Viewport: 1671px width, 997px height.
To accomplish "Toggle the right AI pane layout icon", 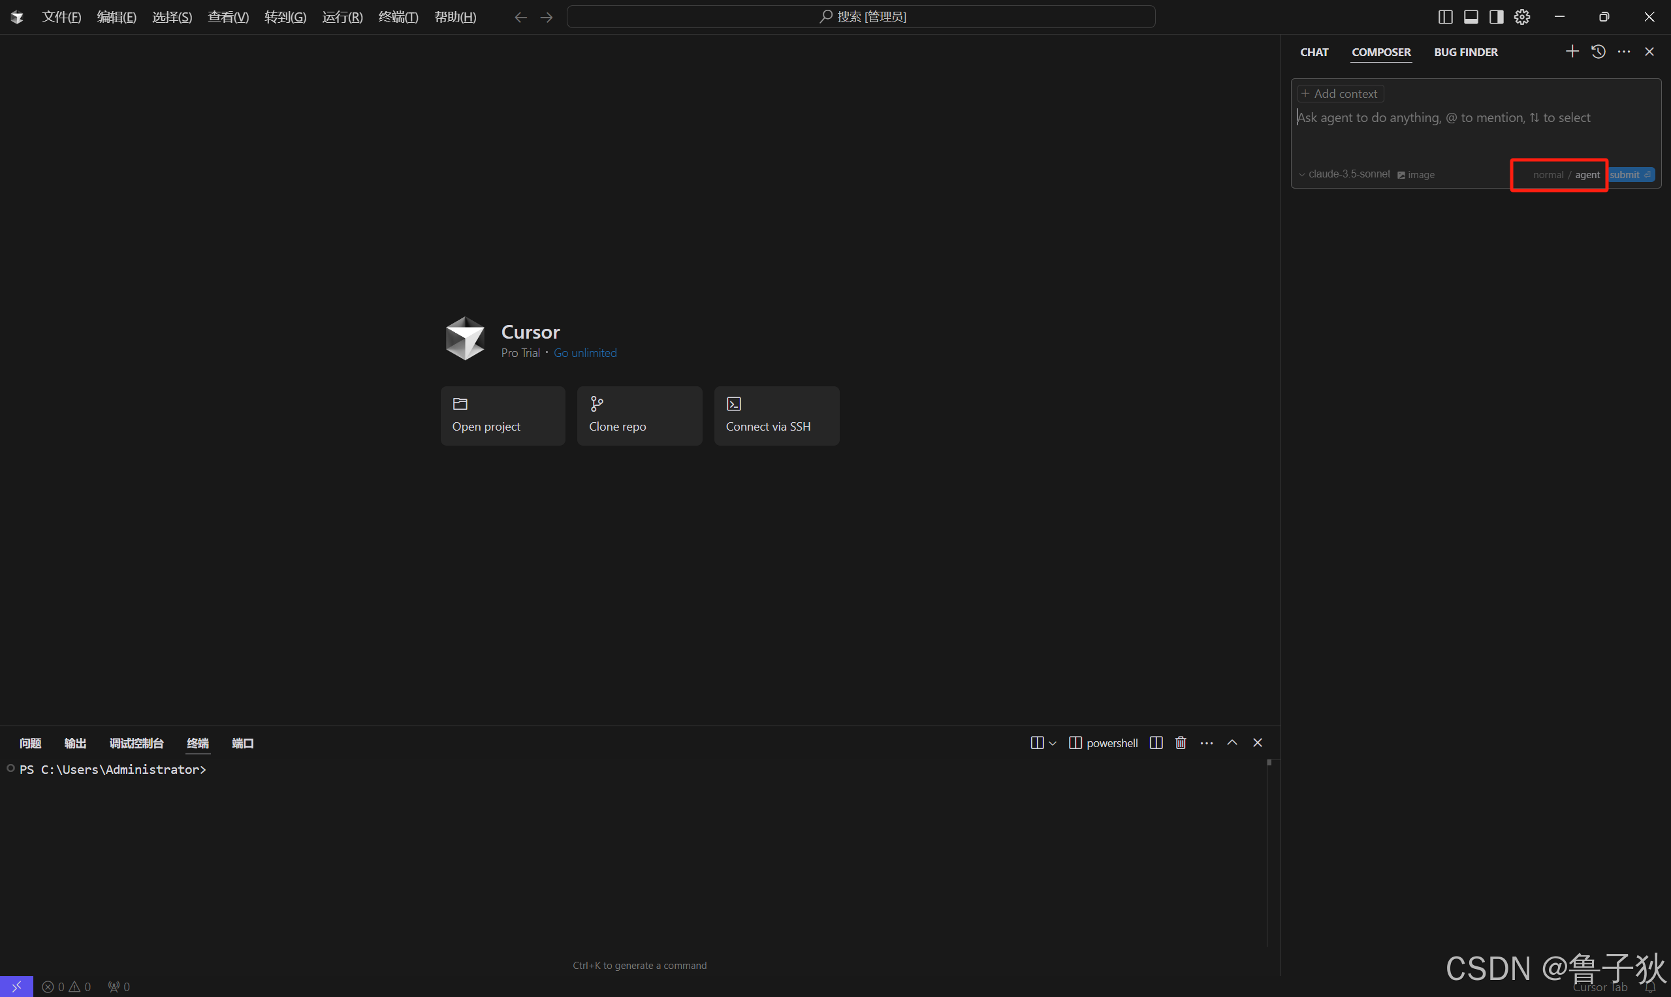I will pos(1496,17).
